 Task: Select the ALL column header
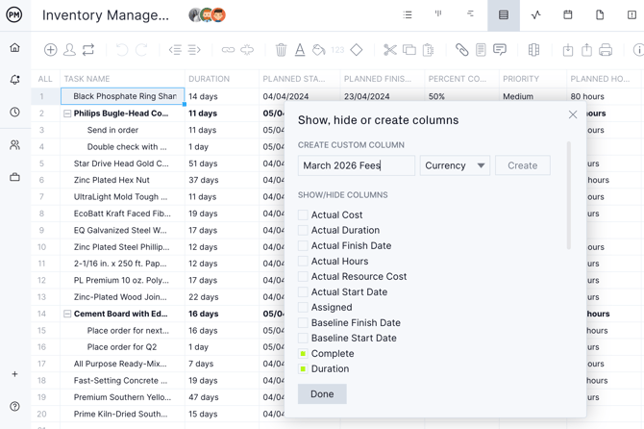click(x=45, y=79)
